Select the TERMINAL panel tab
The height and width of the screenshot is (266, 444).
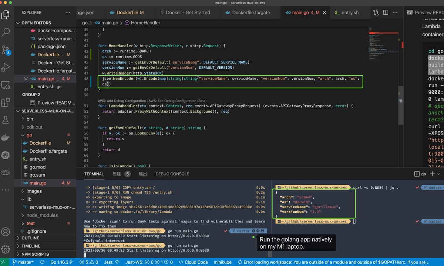94,174
